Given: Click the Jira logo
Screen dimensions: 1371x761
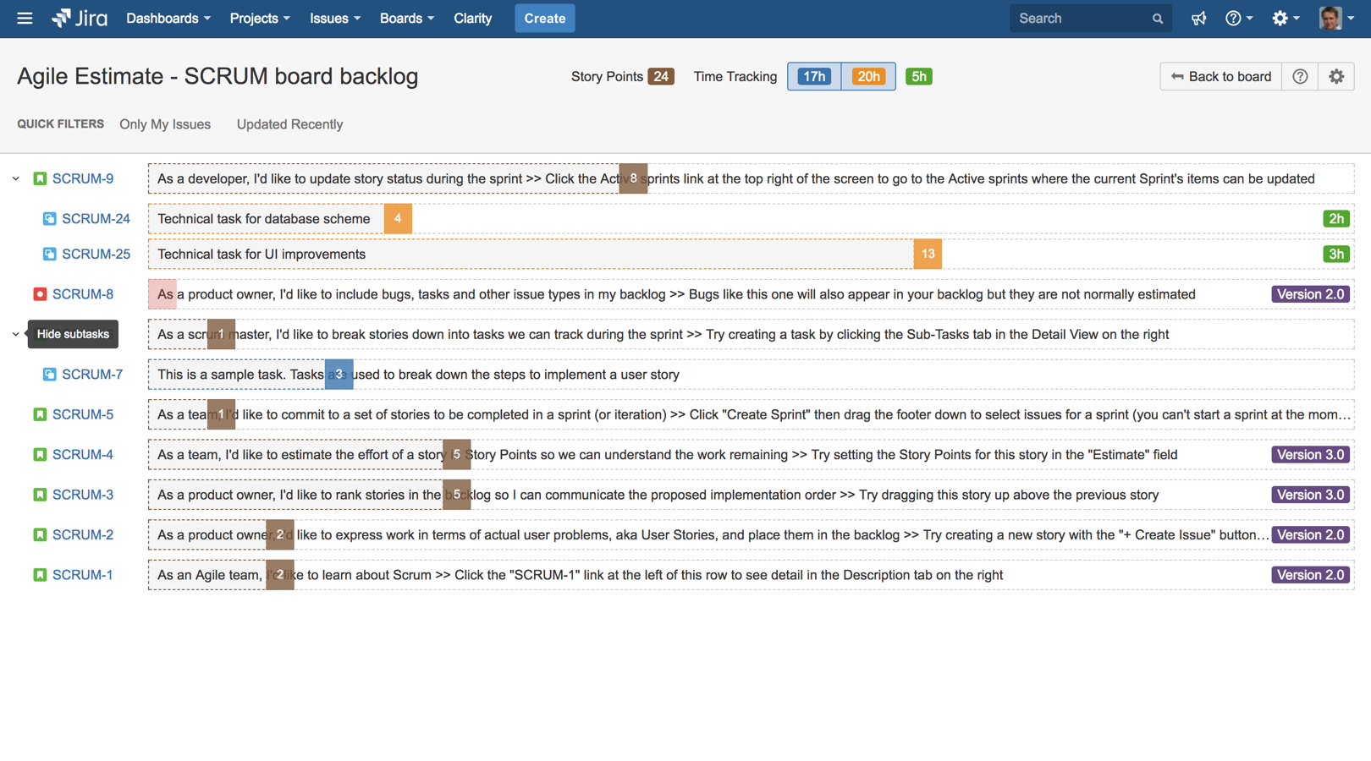Looking at the screenshot, I should tap(80, 18).
